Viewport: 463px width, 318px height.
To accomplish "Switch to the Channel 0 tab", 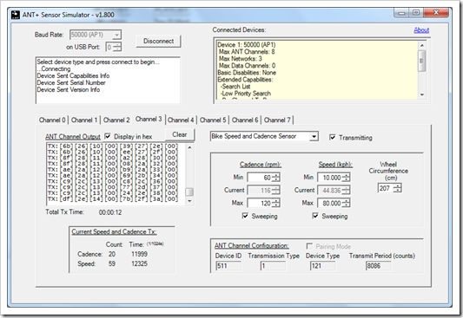I will click(52, 120).
